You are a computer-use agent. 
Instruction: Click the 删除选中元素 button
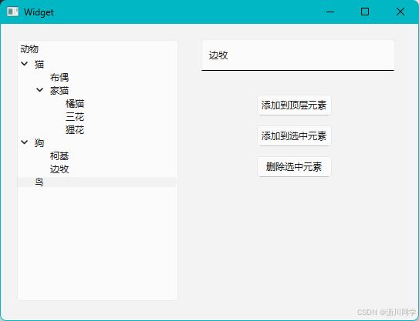(x=294, y=166)
